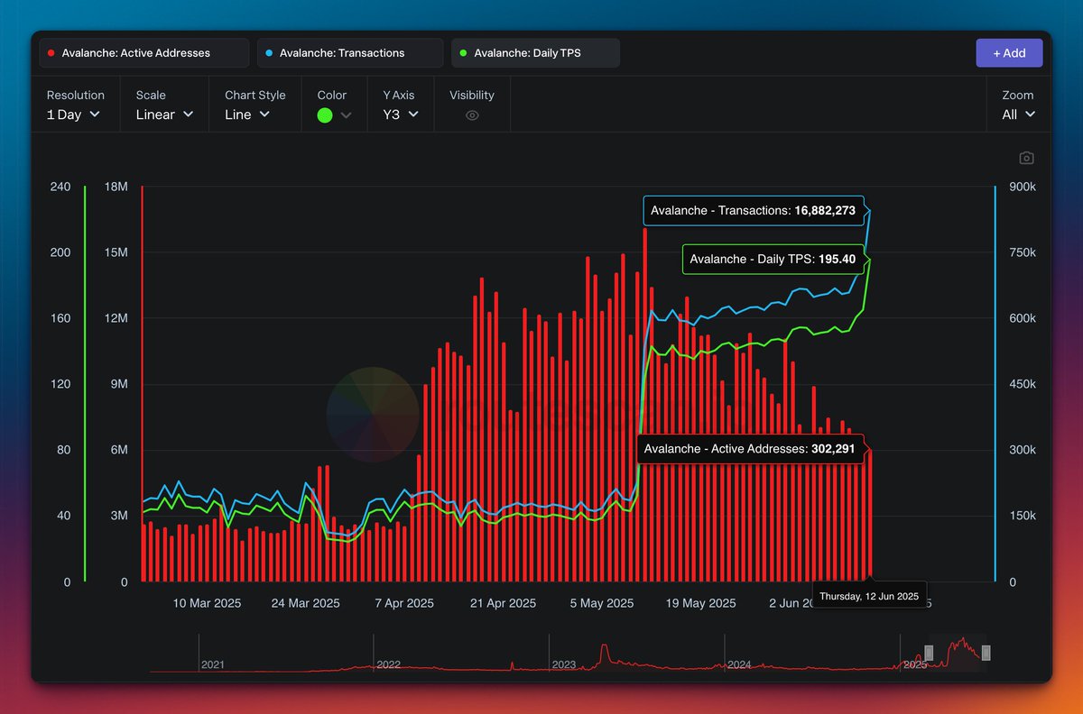Click the 7 Apr 2025 axis label

(404, 603)
